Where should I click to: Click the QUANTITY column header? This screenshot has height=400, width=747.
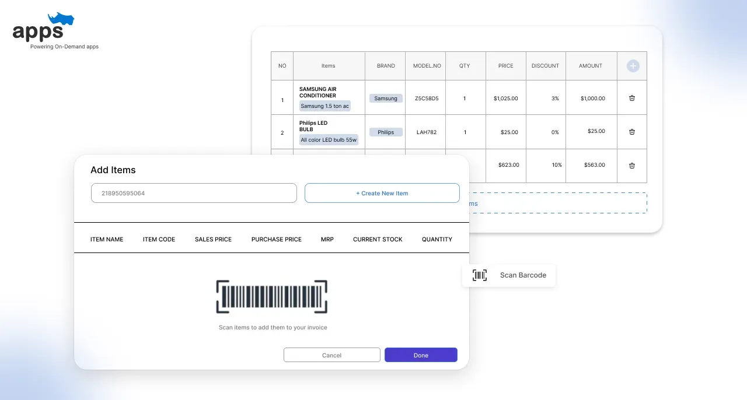(437, 239)
